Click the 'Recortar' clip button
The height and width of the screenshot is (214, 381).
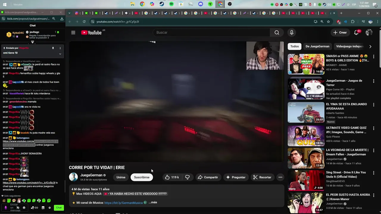[262, 177]
